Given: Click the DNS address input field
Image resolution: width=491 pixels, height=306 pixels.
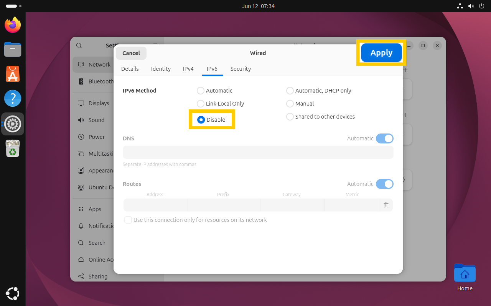Looking at the screenshot, I should (258, 152).
